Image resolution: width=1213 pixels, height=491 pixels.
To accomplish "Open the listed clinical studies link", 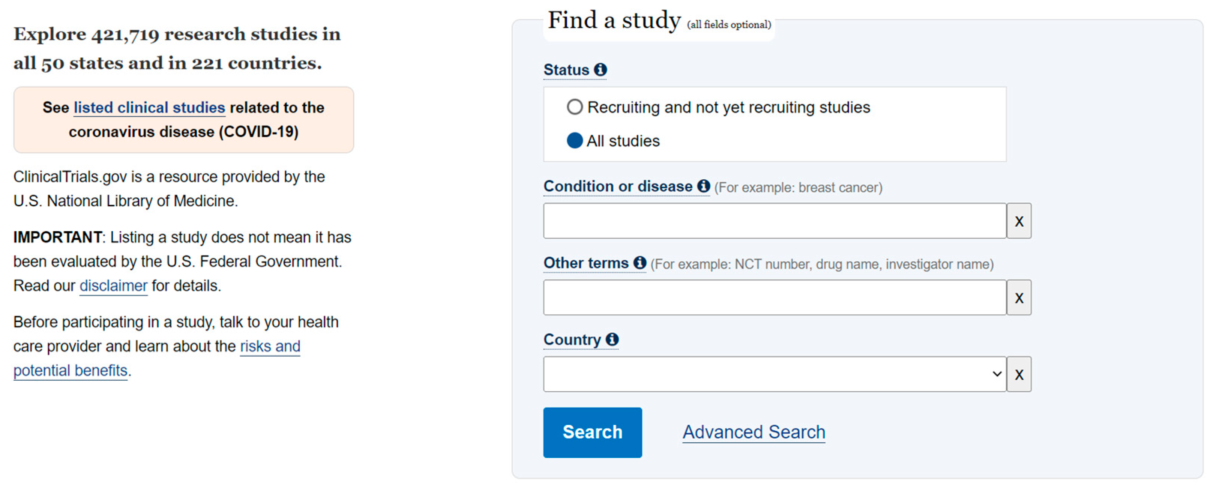I will pyautogui.click(x=149, y=108).
